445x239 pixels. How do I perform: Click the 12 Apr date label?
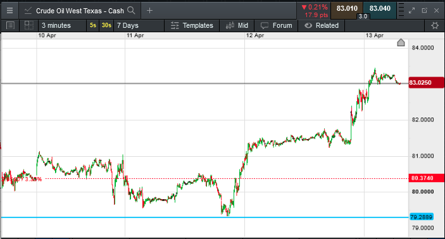click(x=255, y=35)
